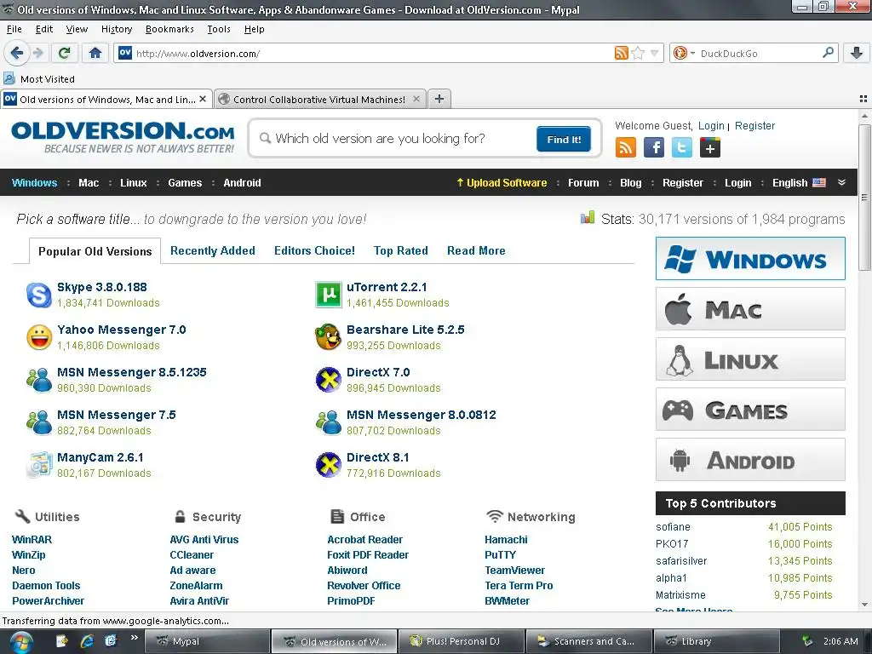Click the sofiane contributor name
The width and height of the screenshot is (872, 654).
[x=673, y=526]
